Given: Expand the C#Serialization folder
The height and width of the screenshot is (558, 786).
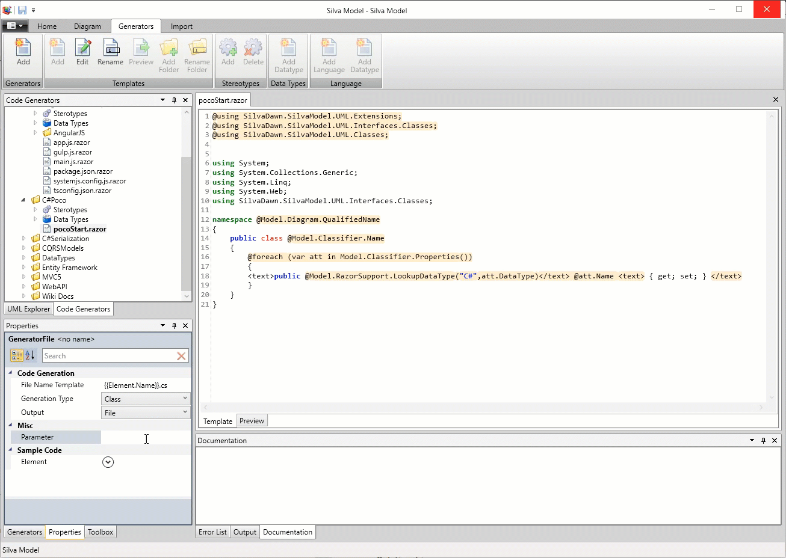Looking at the screenshot, I should [x=23, y=239].
